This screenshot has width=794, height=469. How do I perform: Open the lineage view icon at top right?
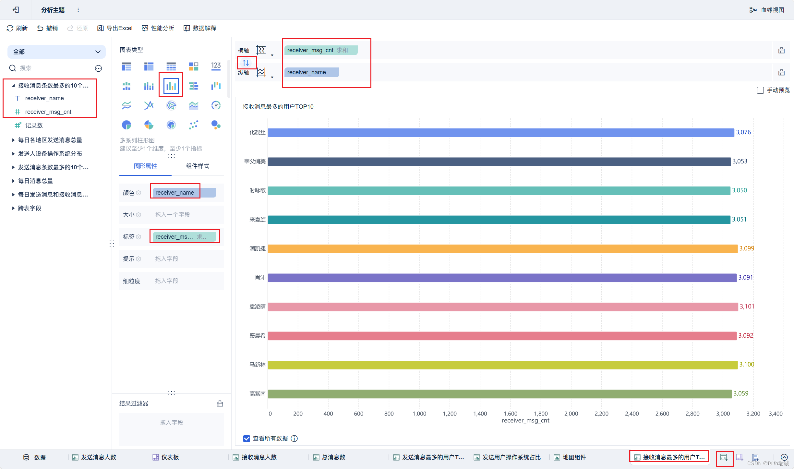(753, 10)
